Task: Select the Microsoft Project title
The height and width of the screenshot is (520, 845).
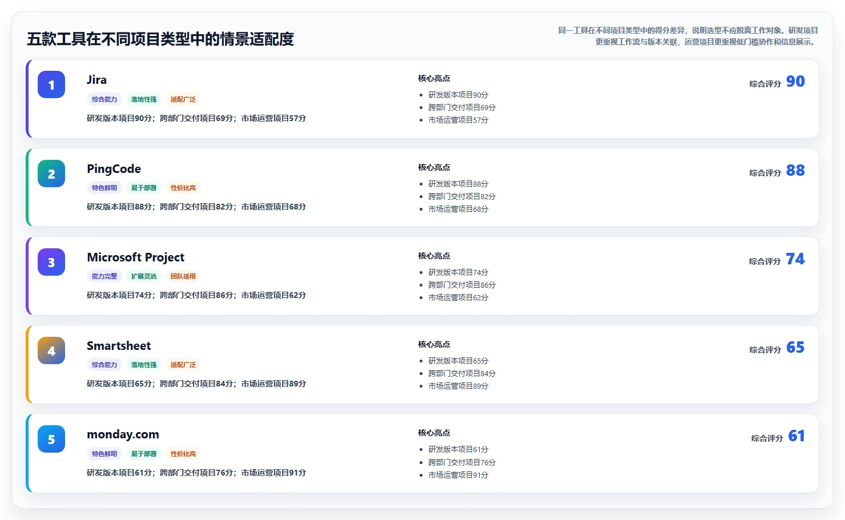Action: [x=135, y=257]
